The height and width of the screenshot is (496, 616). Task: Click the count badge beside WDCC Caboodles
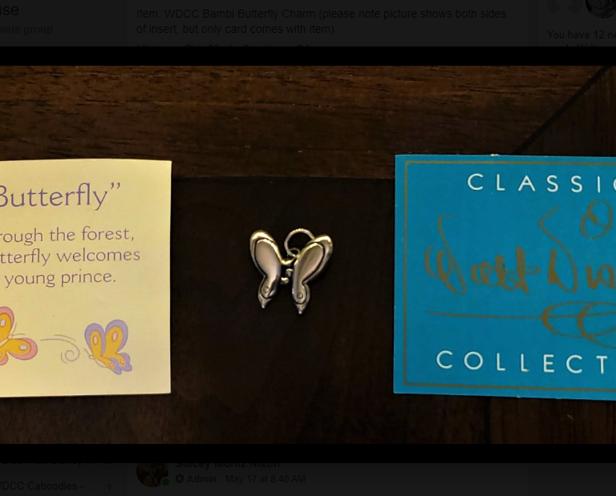click(x=109, y=487)
